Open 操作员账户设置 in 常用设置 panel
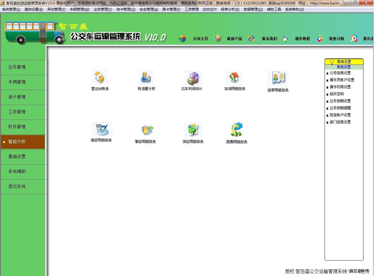The width and height of the screenshot is (374, 276). (x=342, y=80)
